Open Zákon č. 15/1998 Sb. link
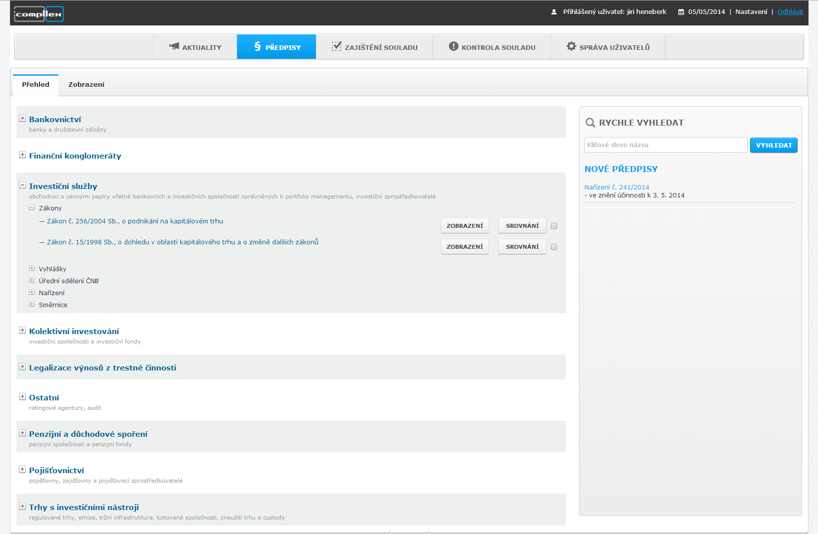The width and height of the screenshot is (818, 534). point(183,242)
